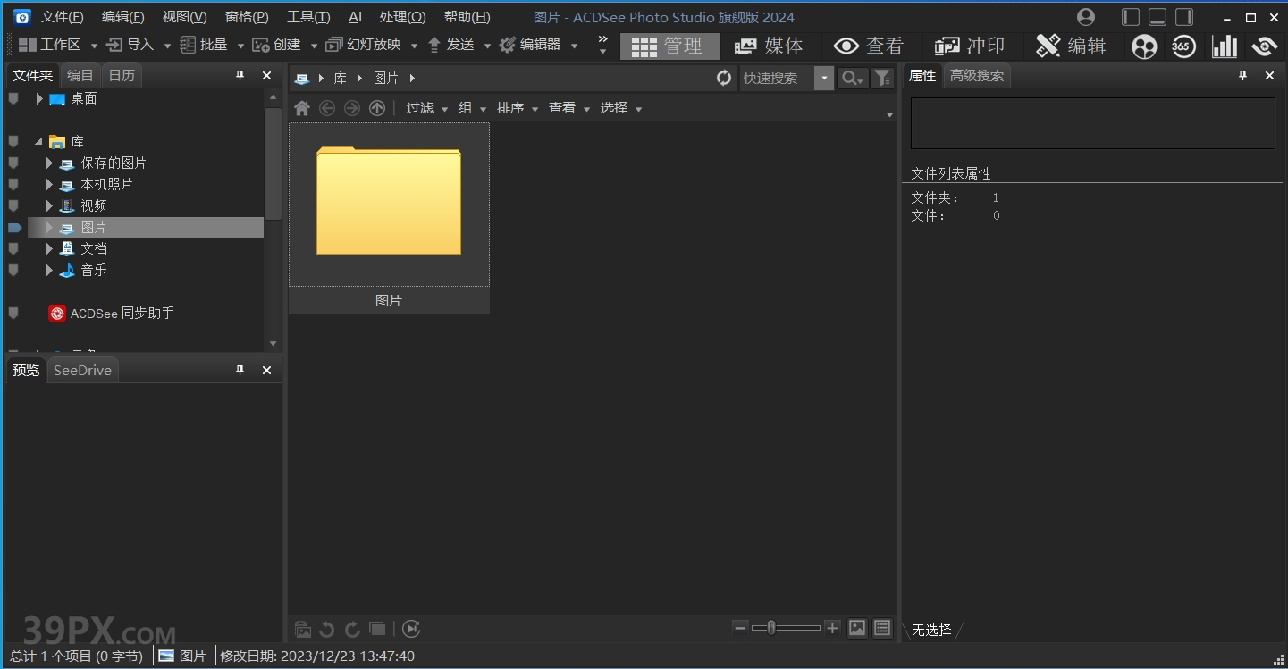Toggle the left pane layout button

click(x=1131, y=17)
